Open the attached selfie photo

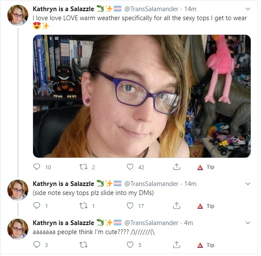142,96
